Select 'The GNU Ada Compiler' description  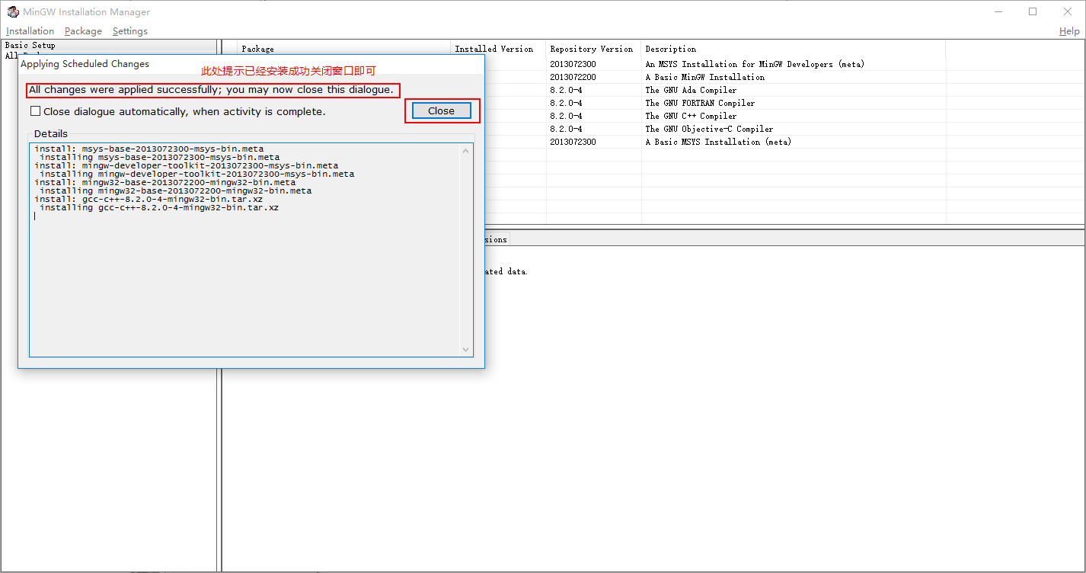coord(691,90)
